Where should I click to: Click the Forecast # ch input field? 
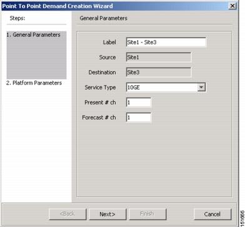[x=139, y=118]
